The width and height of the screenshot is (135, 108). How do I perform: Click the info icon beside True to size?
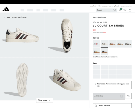pyautogui.click(x=95, y=84)
